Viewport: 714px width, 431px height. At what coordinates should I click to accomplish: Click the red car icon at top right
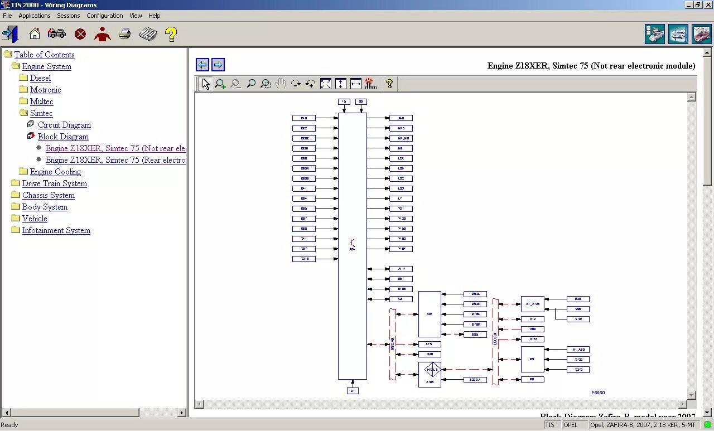coord(702,34)
